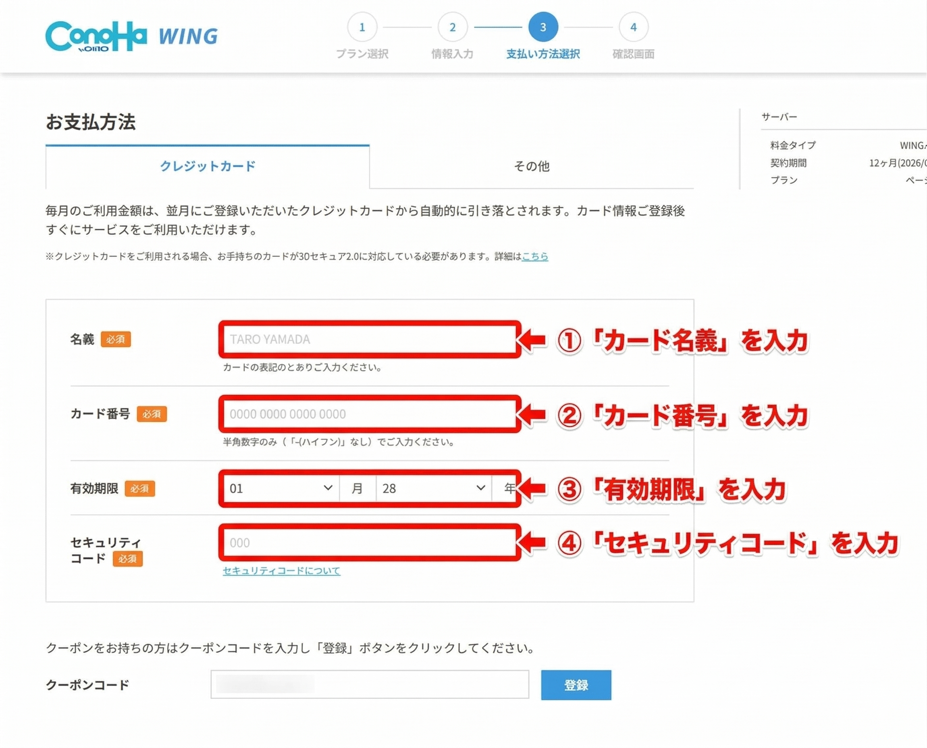The height and width of the screenshot is (748, 927).
Task: Click the 必須 badge next to 有効期限
Action: pyautogui.click(x=139, y=488)
